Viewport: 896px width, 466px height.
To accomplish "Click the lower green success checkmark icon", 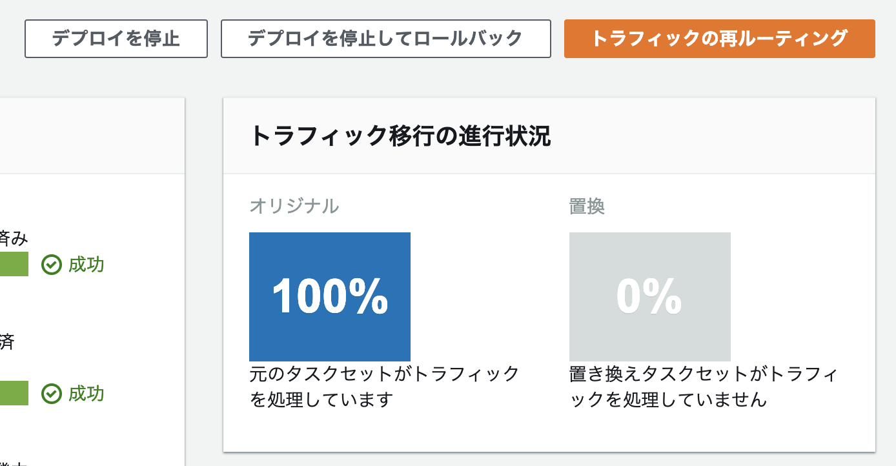I will (x=52, y=394).
